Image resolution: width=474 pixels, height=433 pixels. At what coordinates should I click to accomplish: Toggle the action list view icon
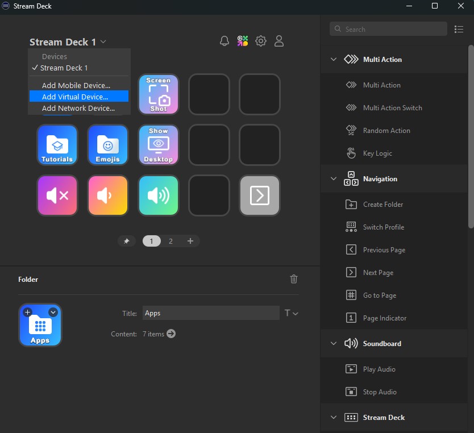pyautogui.click(x=459, y=29)
